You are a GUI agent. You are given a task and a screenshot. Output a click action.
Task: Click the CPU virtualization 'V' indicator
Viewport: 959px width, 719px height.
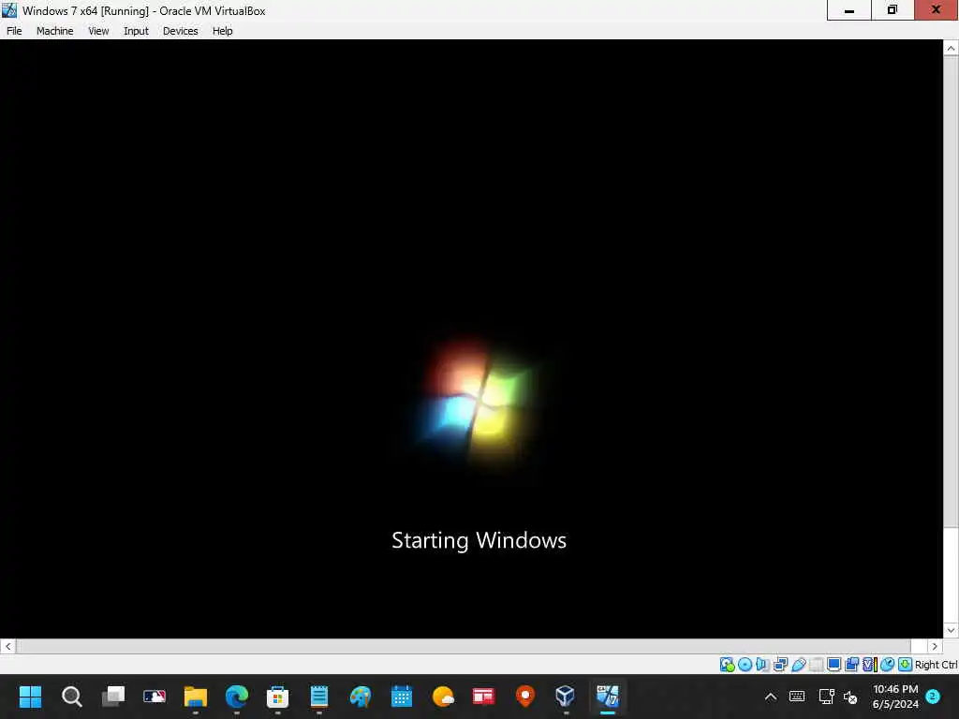point(869,664)
